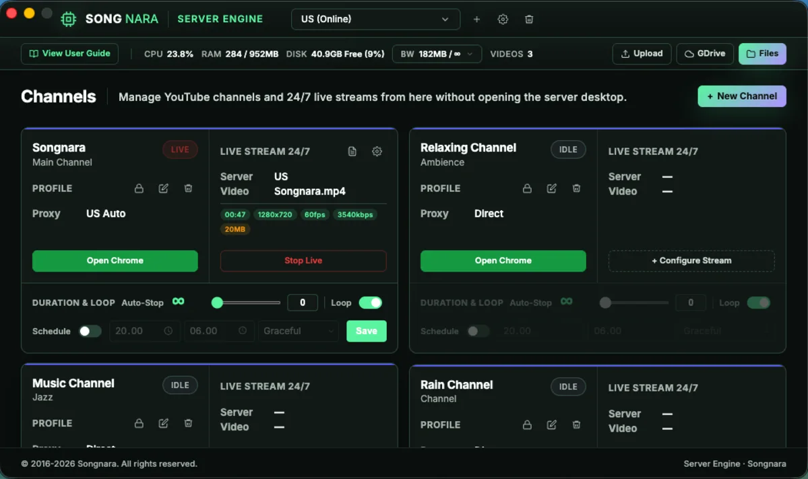The width and height of the screenshot is (808, 479).
Task: Open GDrive import
Action: (x=704, y=54)
